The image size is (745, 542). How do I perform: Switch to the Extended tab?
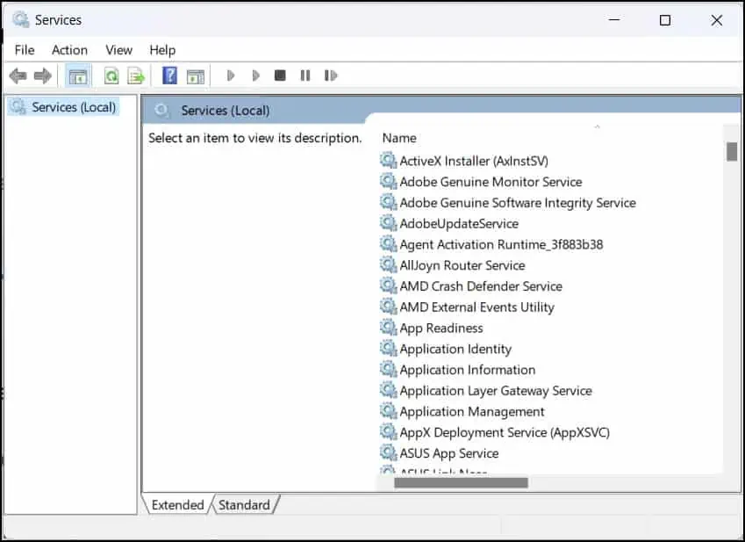click(x=178, y=504)
